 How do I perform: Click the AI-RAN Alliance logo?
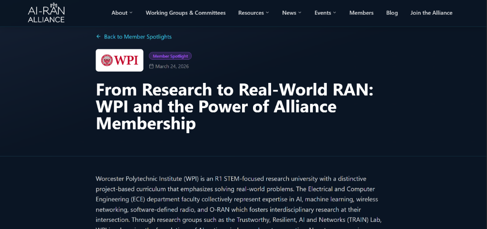[x=46, y=13]
